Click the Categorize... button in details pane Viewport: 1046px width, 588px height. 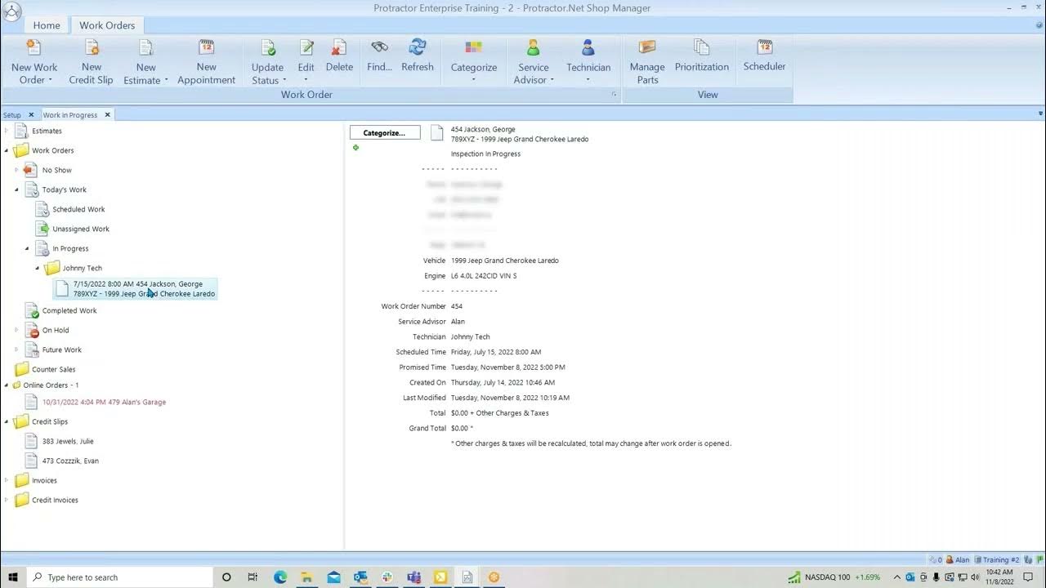pyautogui.click(x=385, y=132)
